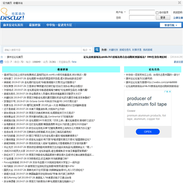Click the 'producer of aluminum foil tape' ad headline
183x183 pixels.
pyautogui.click(x=147, y=101)
